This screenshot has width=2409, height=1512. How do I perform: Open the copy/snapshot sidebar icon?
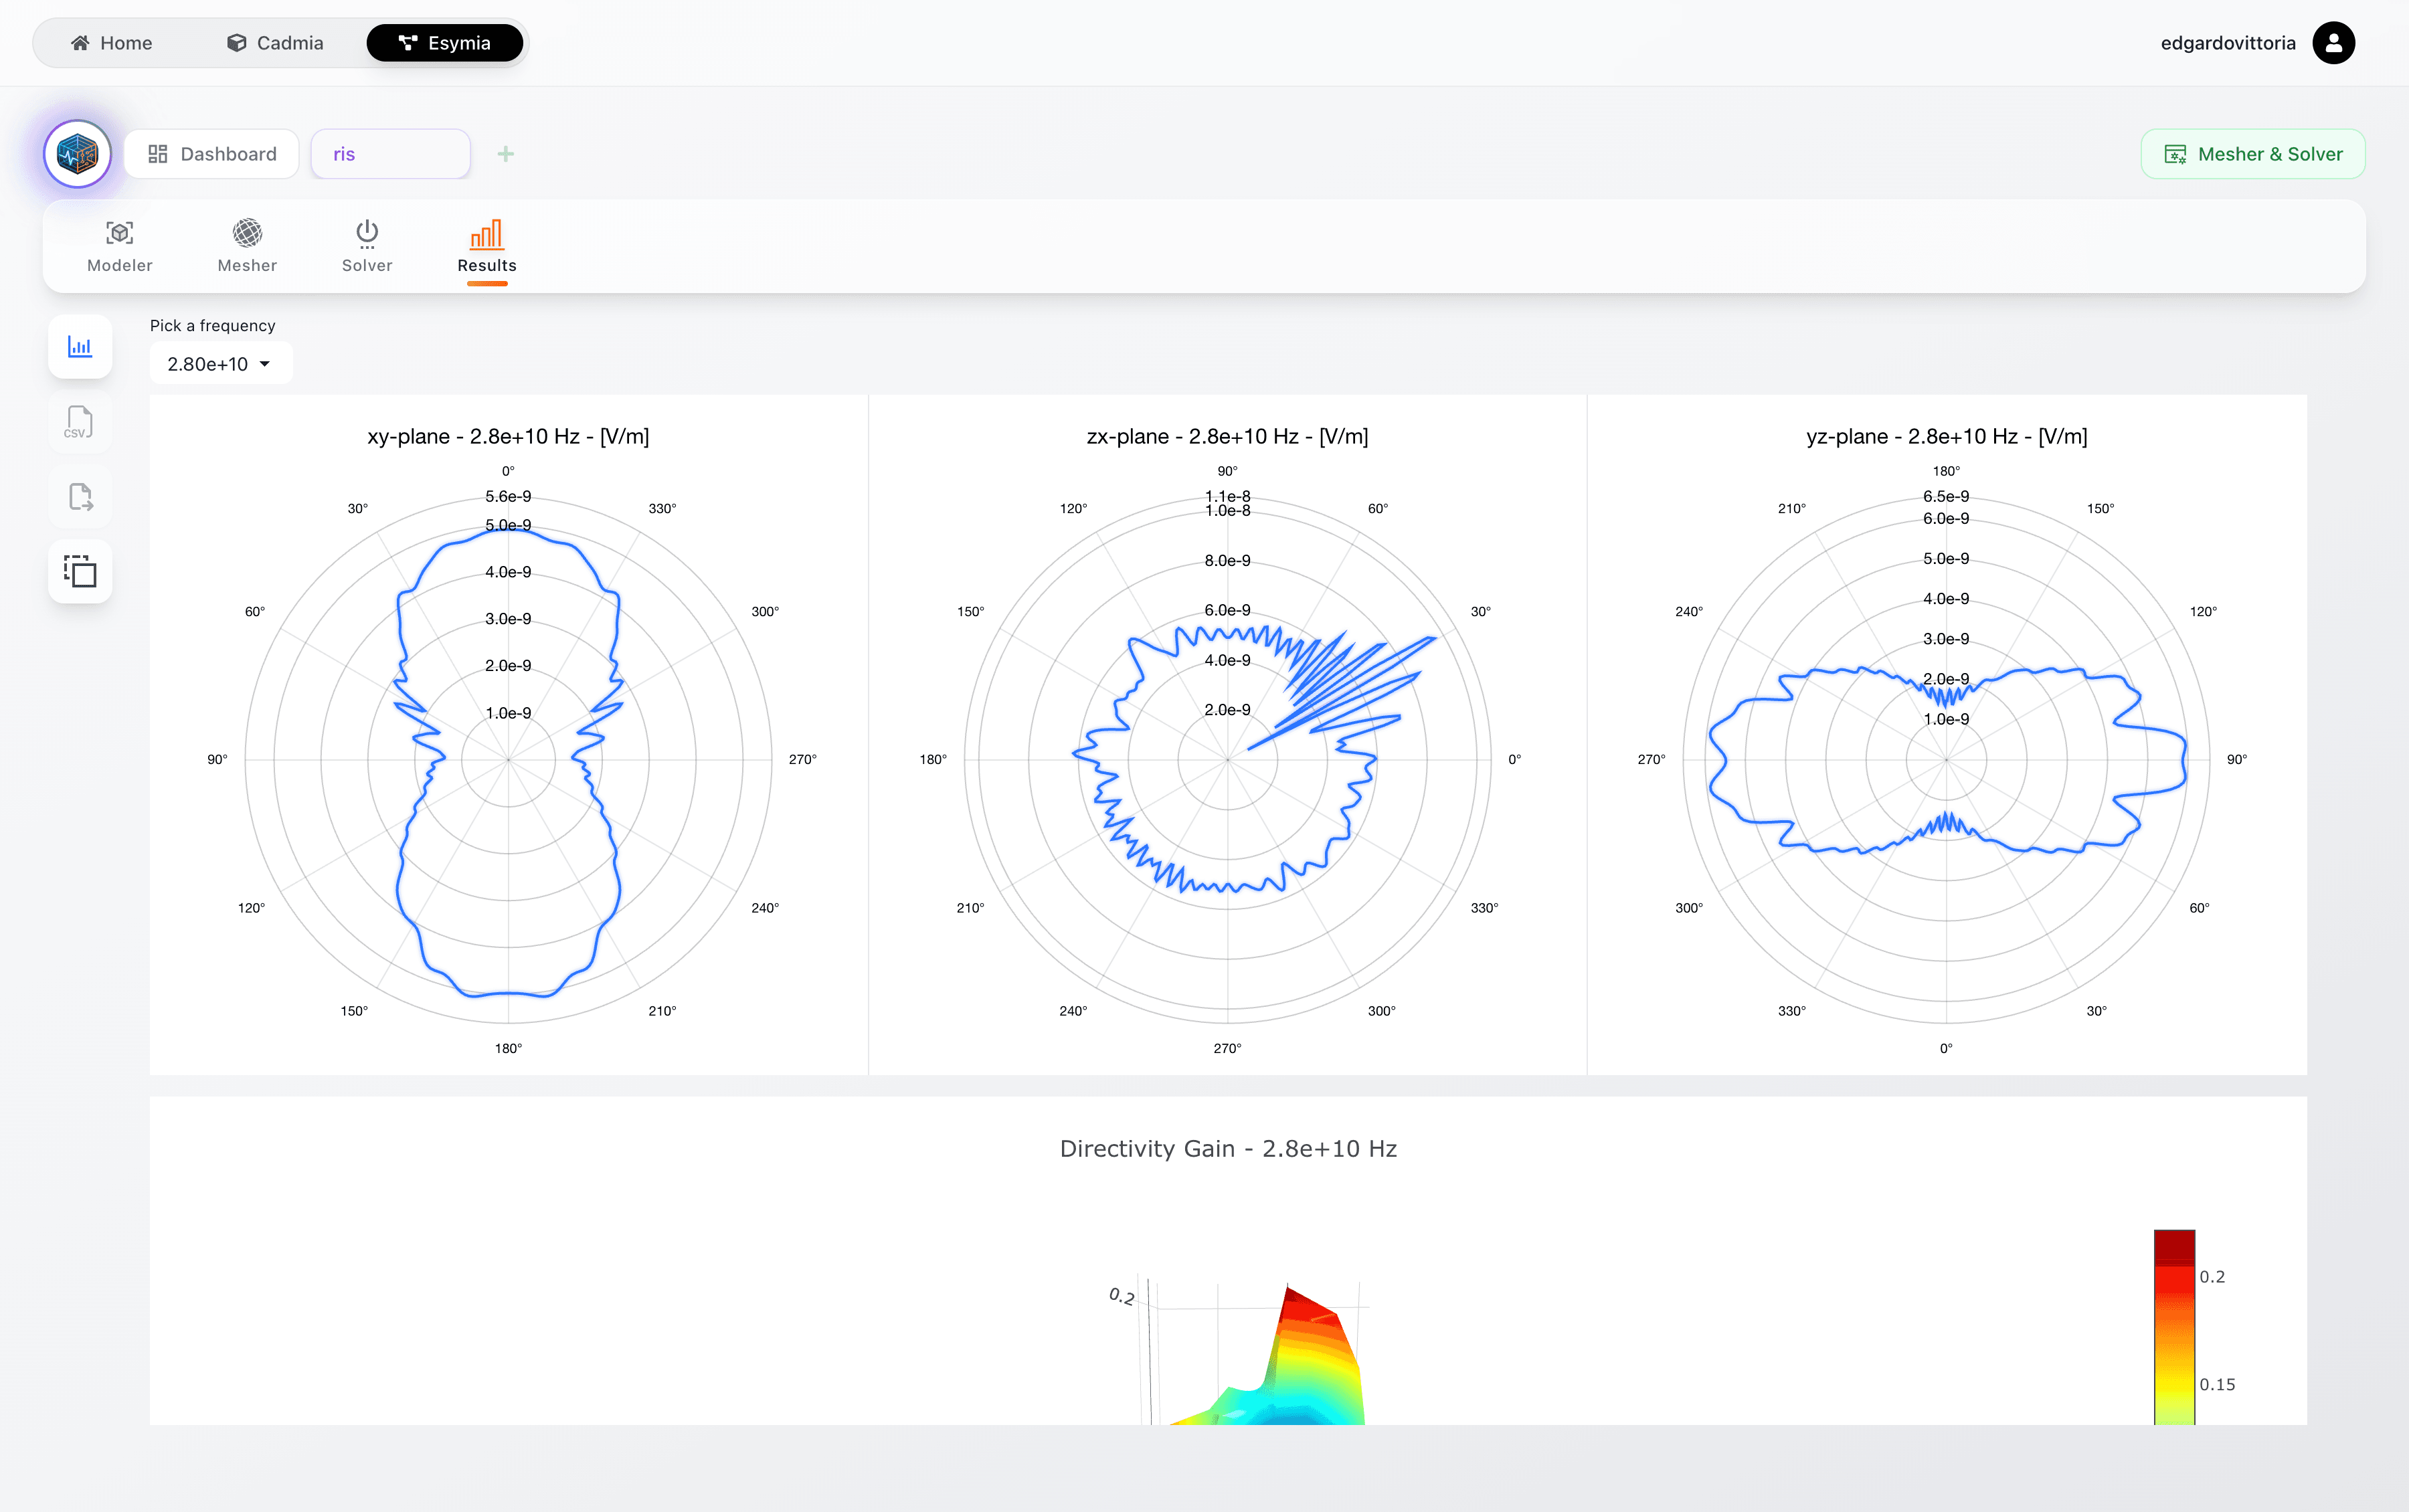pos(79,571)
